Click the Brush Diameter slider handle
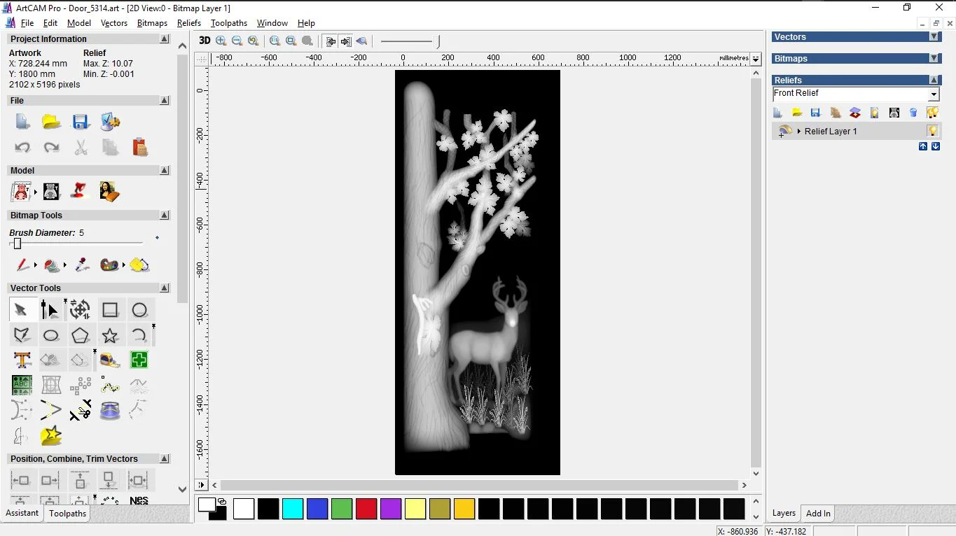Image resolution: width=956 pixels, height=536 pixels. pos(18,244)
